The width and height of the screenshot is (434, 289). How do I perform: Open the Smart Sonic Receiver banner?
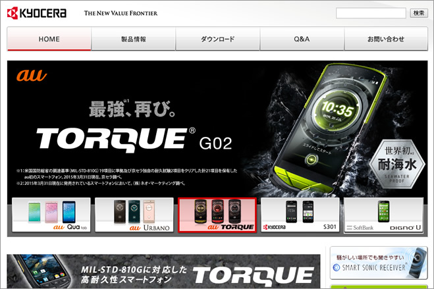(x=379, y=263)
